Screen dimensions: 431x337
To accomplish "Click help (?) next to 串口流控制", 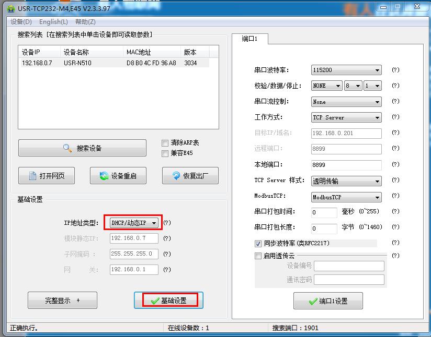I will pos(395,101).
